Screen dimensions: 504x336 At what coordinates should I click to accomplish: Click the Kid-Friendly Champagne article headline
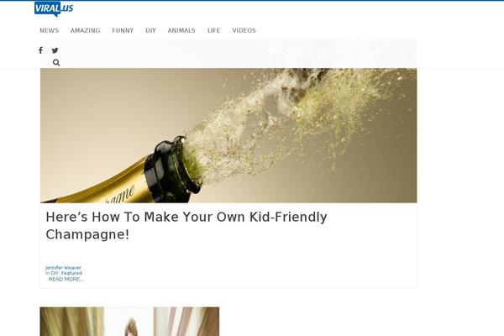tap(186, 225)
